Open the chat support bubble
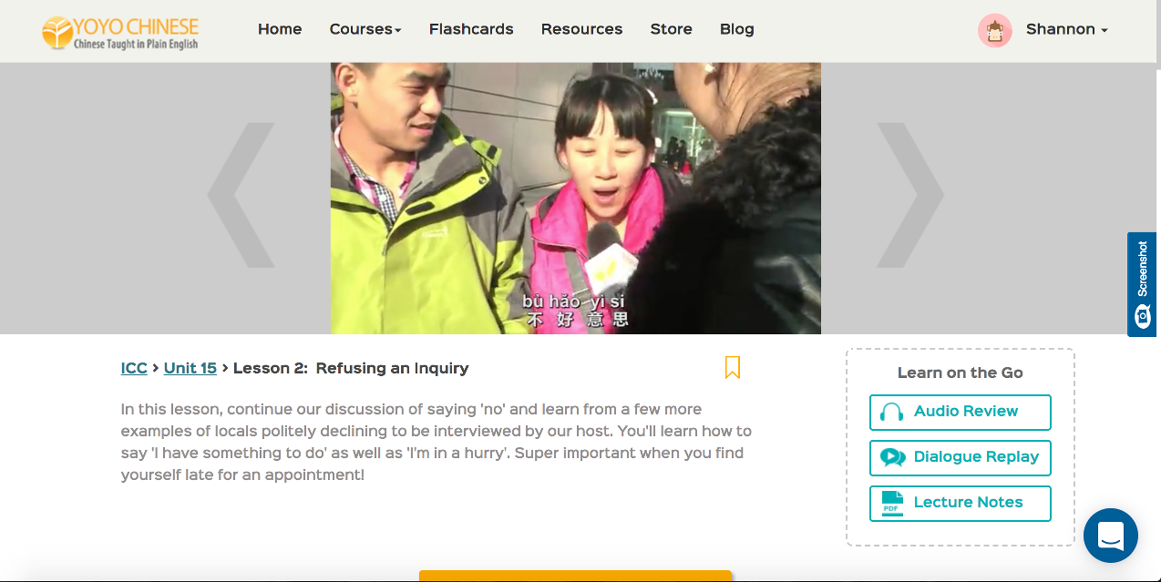The height and width of the screenshot is (582, 1161). (x=1111, y=536)
